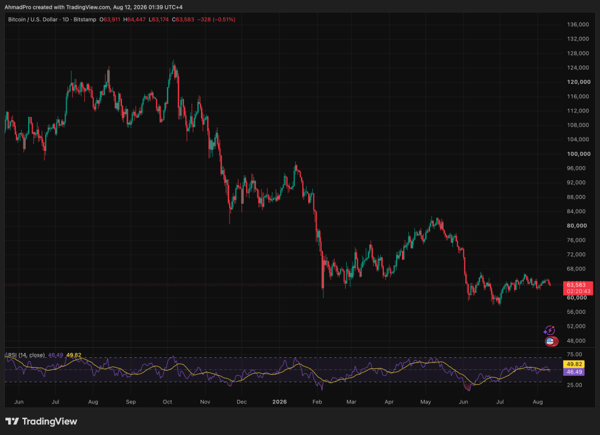
Task: Click the open value O63,911
Action: pos(110,19)
